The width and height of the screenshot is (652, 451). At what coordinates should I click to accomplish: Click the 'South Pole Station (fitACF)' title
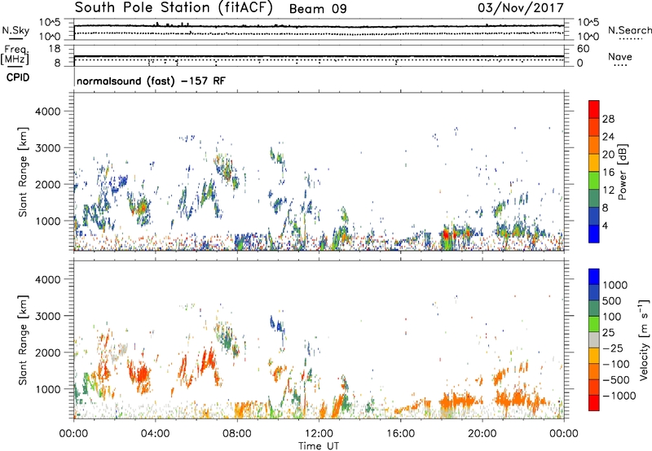(x=174, y=8)
